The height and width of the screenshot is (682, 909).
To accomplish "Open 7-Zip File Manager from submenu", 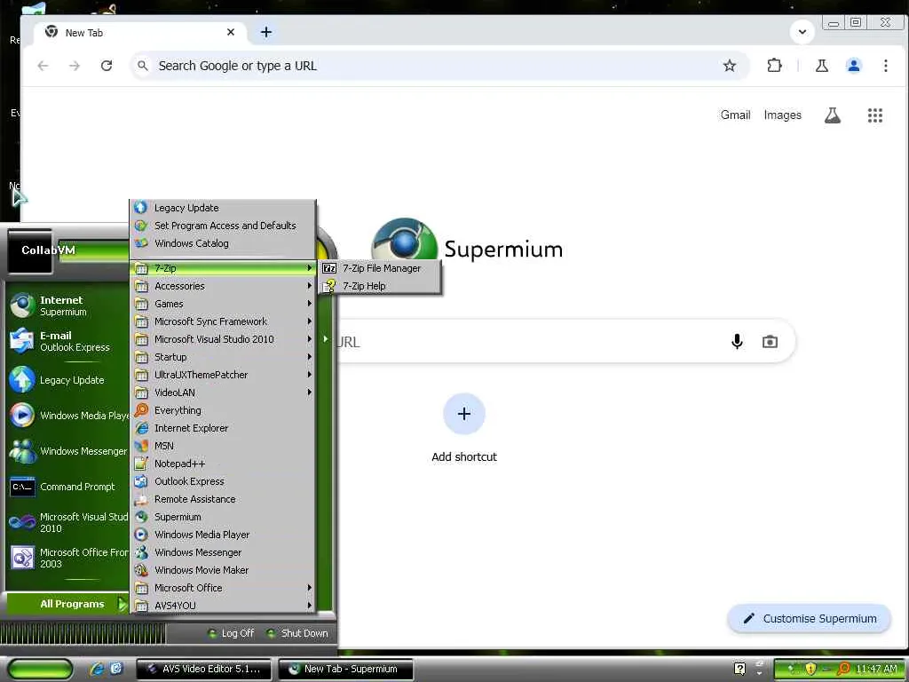I will [x=380, y=268].
